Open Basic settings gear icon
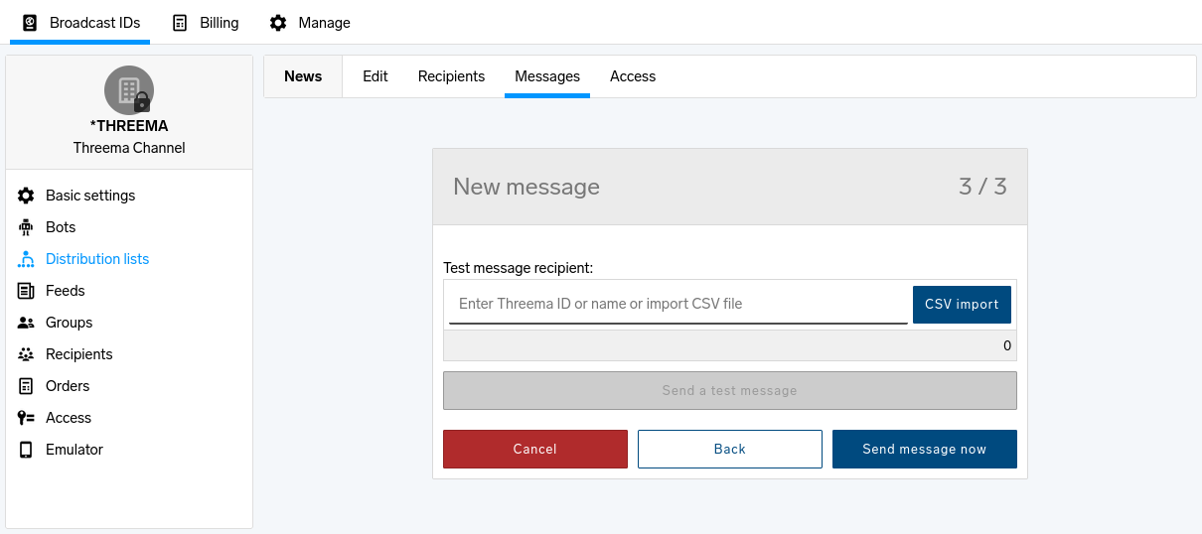Screen dimensions: 1202x534 click(27, 196)
